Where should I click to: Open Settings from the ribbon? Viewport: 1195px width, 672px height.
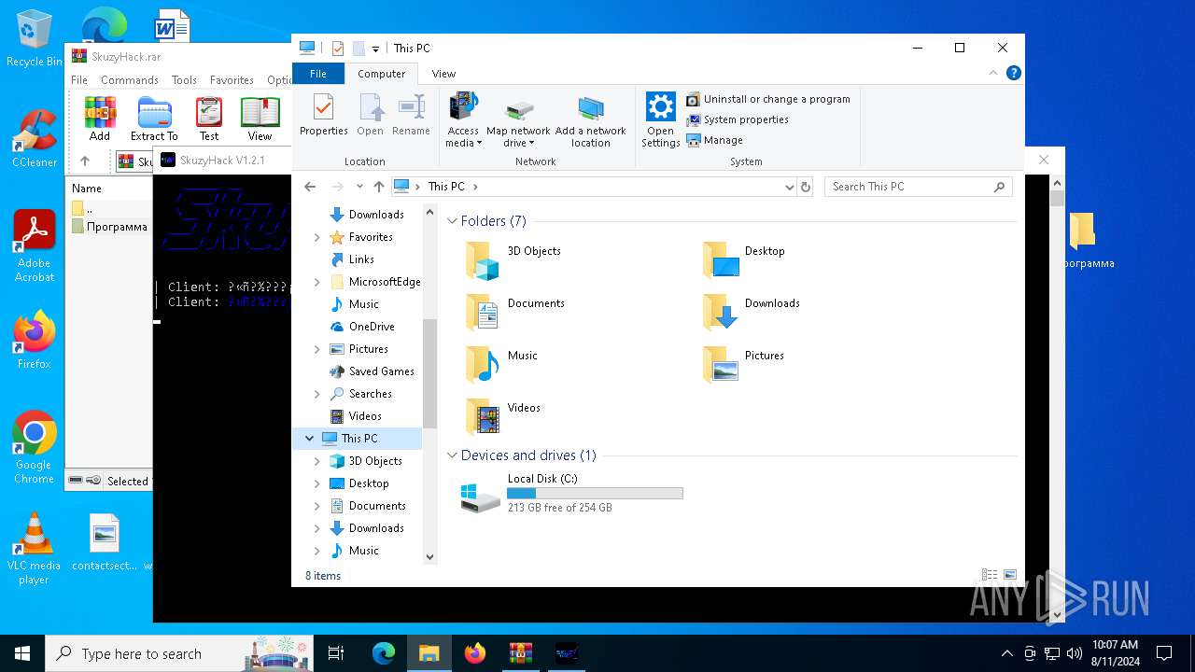click(x=660, y=119)
